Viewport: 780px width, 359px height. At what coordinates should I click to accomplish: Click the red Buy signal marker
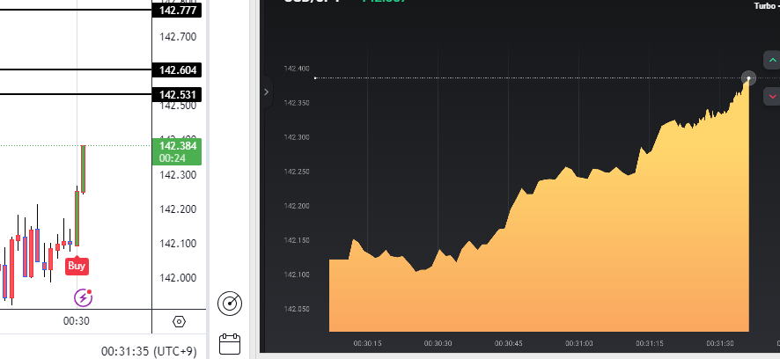[x=77, y=265]
